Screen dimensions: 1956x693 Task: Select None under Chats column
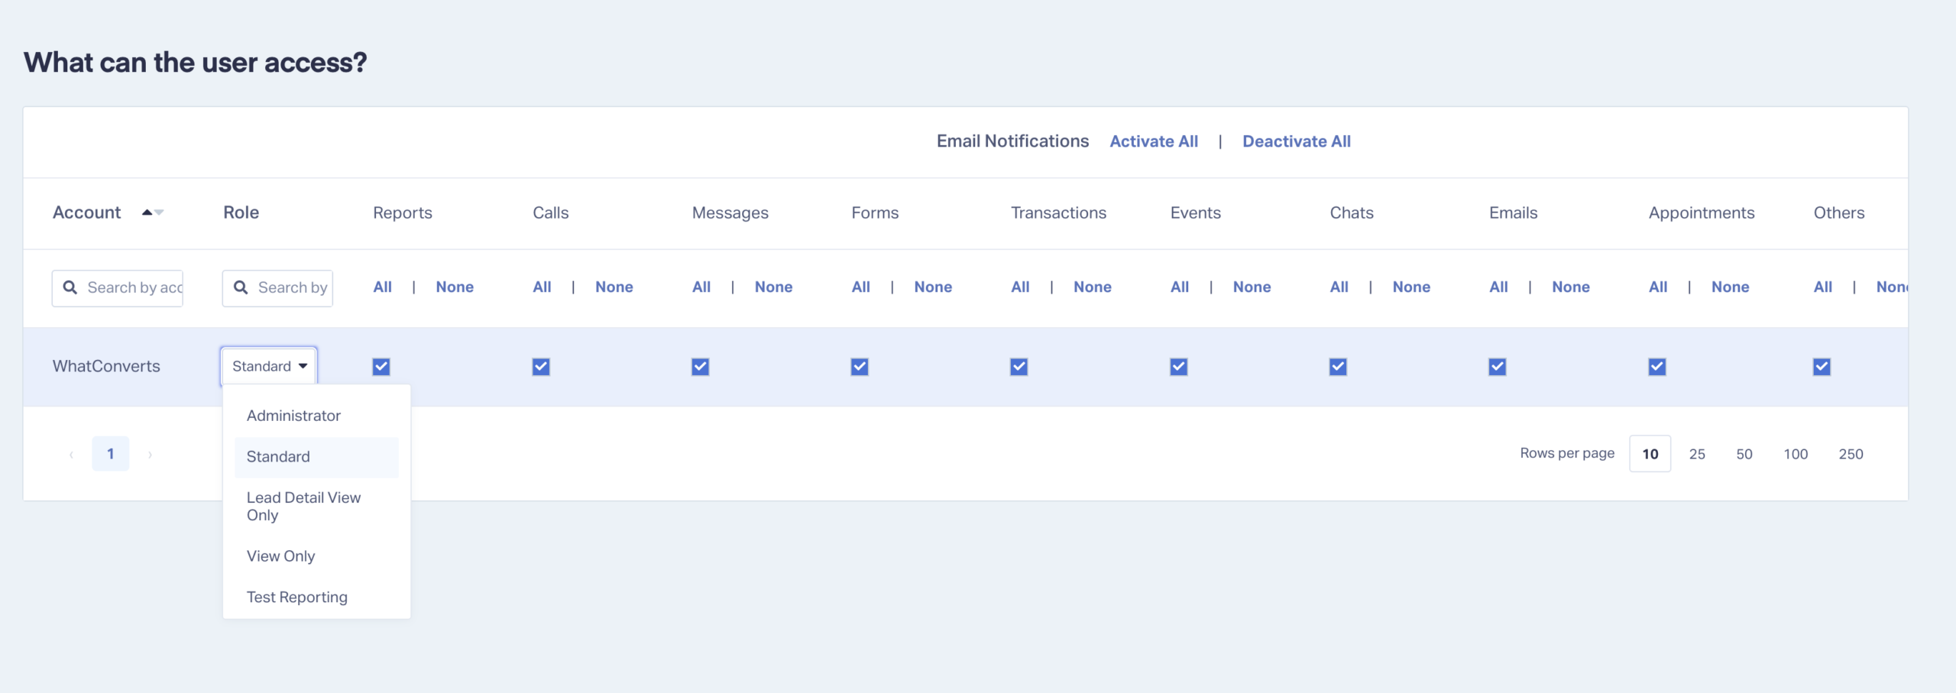pyautogui.click(x=1411, y=287)
